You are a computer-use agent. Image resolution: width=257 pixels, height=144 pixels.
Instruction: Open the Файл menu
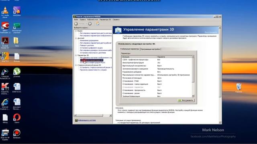coord(76,20)
